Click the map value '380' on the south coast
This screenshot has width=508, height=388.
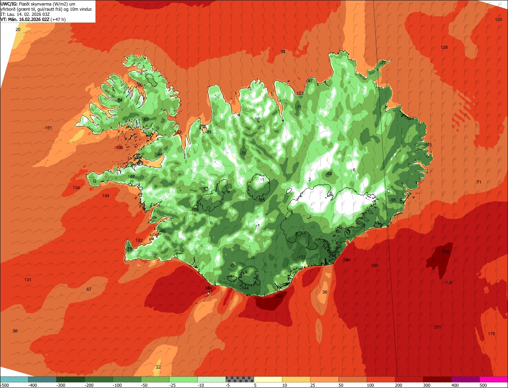pos(279,296)
